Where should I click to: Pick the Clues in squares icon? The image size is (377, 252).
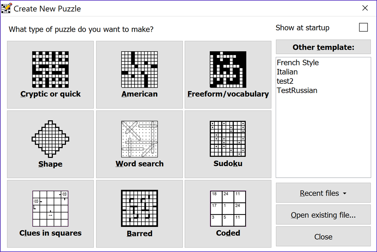coord(50,209)
